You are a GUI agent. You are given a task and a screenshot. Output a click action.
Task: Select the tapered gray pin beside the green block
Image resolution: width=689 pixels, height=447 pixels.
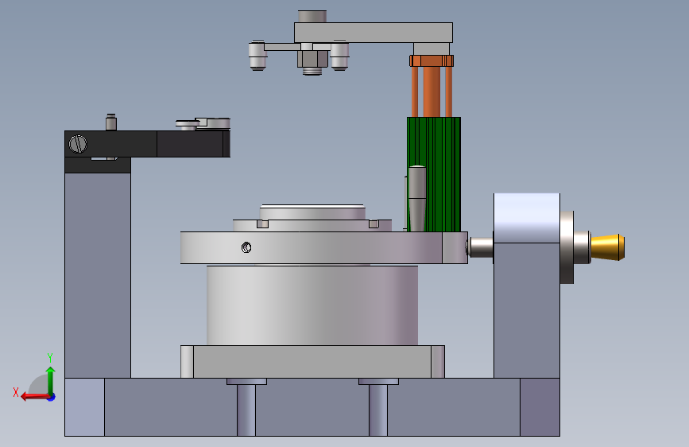click(x=417, y=198)
